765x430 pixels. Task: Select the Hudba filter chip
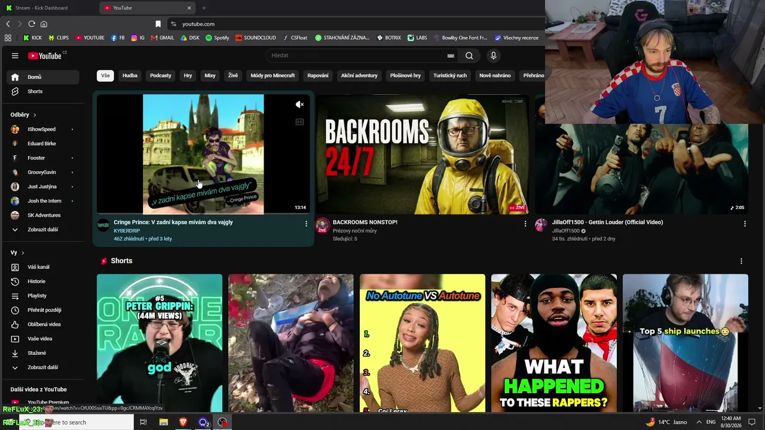(130, 76)
